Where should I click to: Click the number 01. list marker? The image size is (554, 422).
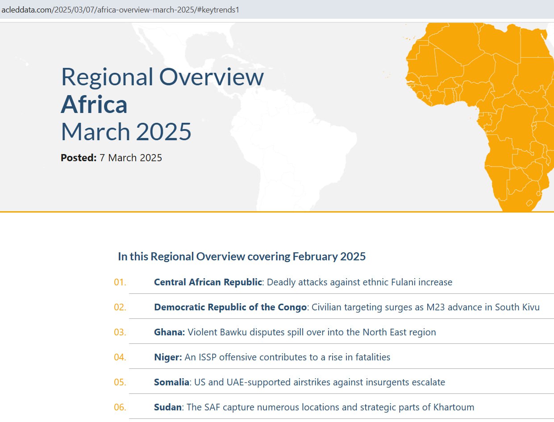point(120,282)
